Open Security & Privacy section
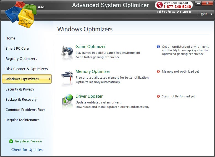This screenshot has width=215, height=157. coord(20,89)
